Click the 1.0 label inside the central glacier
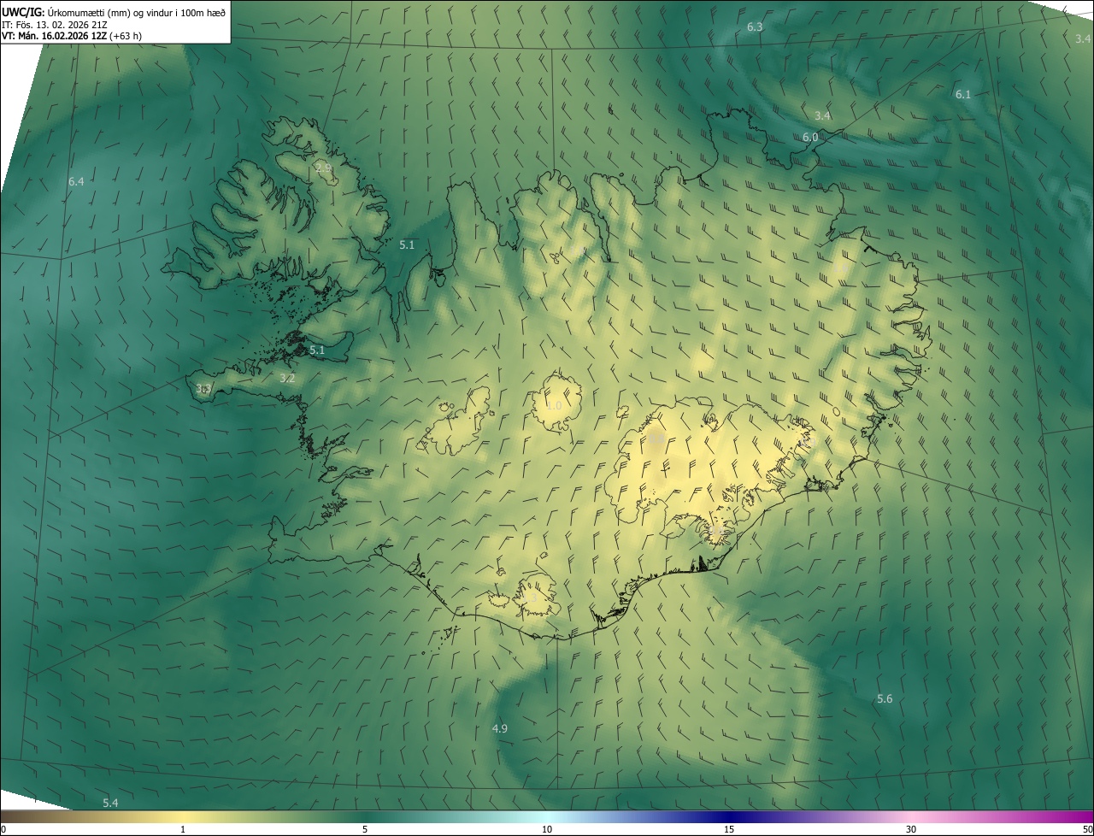This screenshot has height=836, width=1094. point(554,405)
